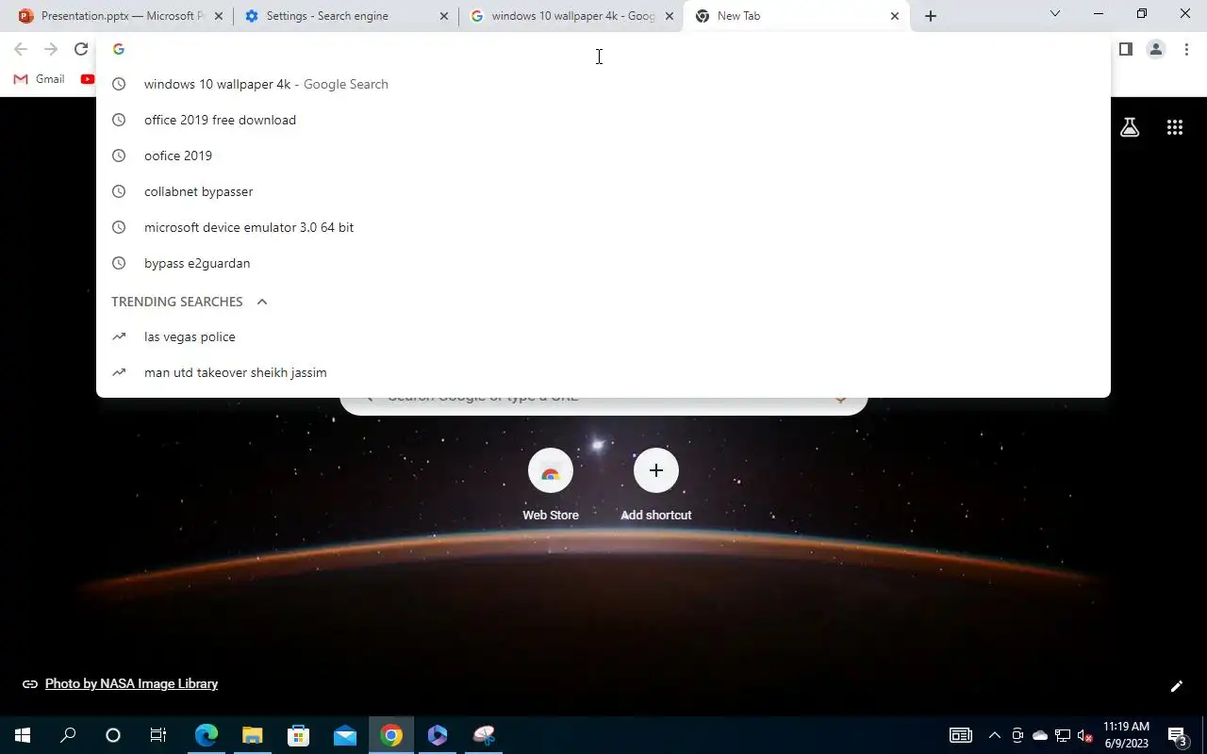Open File Explorer from taskbar
The width and height of the screenshot is (1207, 754).
click(x=253, y=735)
